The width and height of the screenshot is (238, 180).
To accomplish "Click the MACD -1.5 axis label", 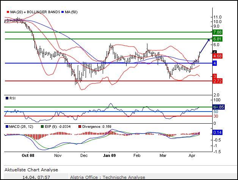I will (217, 152).
